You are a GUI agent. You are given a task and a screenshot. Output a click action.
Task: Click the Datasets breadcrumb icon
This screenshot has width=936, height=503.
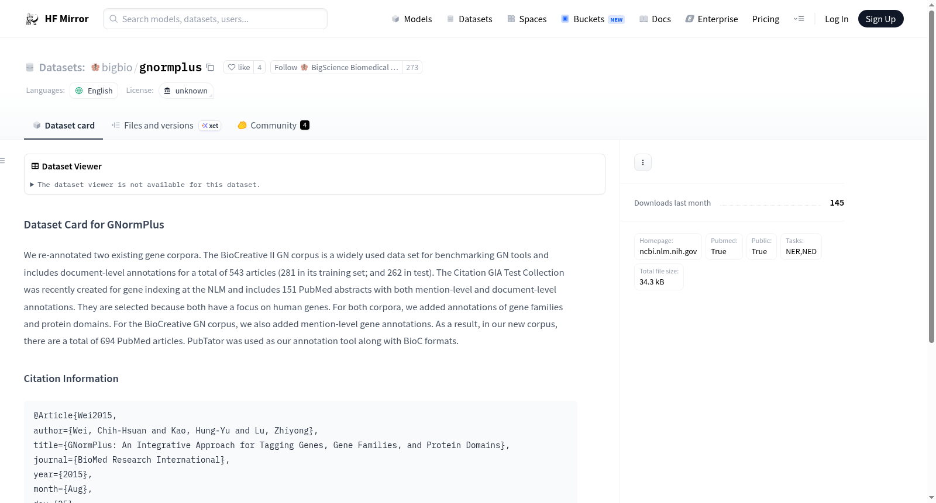point(30,68)
